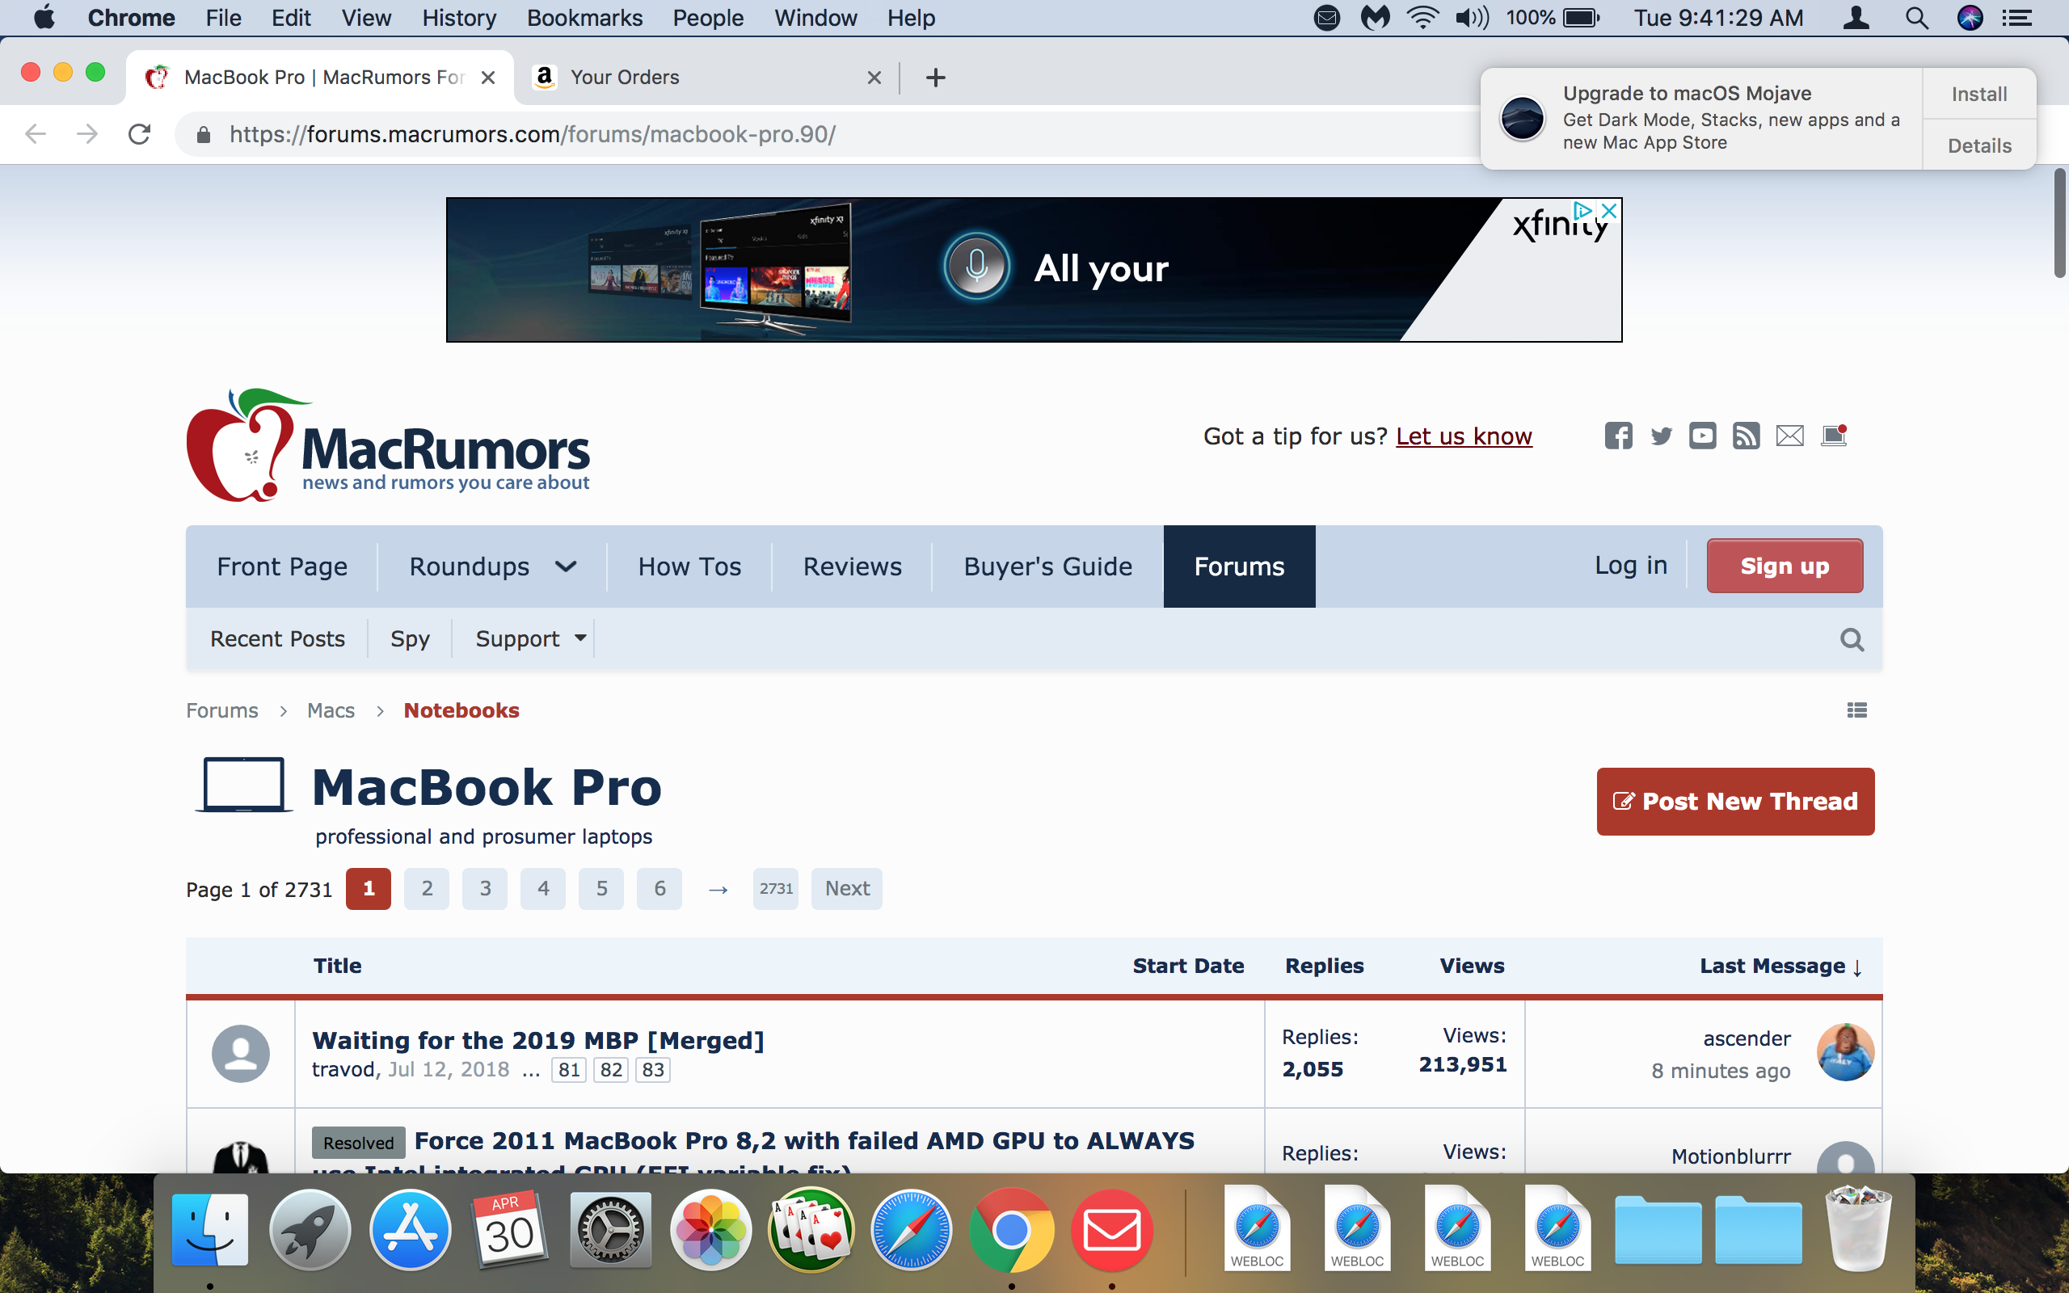Go to the Front Page tab
2069x1293 pixels.
click(282, 567)
